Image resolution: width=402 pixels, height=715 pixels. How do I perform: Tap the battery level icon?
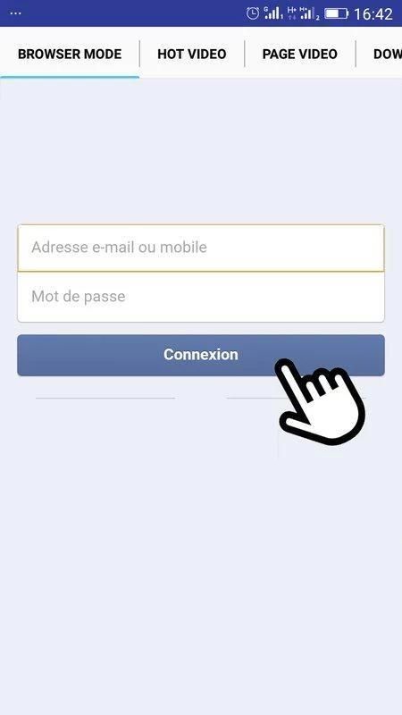pyautogui.click(x=337, y=13)
